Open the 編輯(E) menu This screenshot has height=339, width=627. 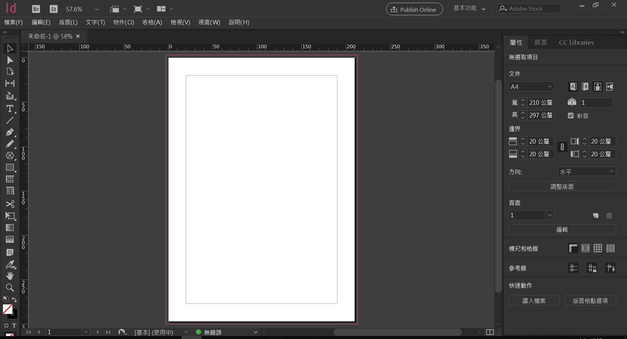tap(41, 22)
